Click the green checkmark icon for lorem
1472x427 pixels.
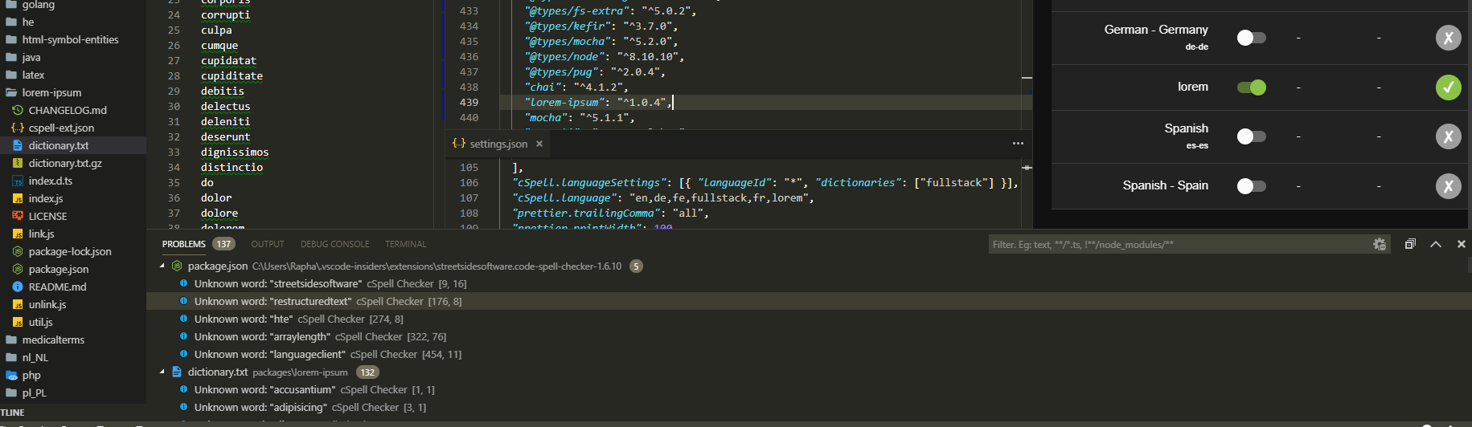pyautogui.click(x=1448, y=87)
